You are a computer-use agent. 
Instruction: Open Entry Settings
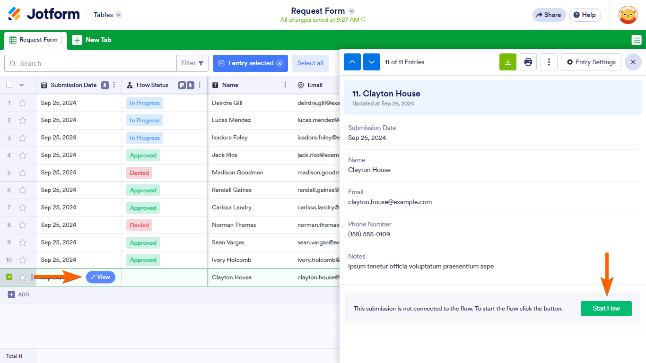tap(591, 62)
